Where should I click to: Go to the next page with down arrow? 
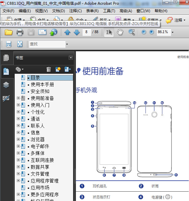tap(77, 32)
